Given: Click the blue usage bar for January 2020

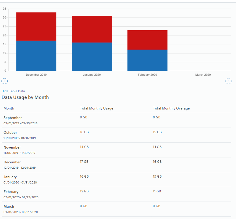Looking at the screenshot, I should [x=92, y=57].
